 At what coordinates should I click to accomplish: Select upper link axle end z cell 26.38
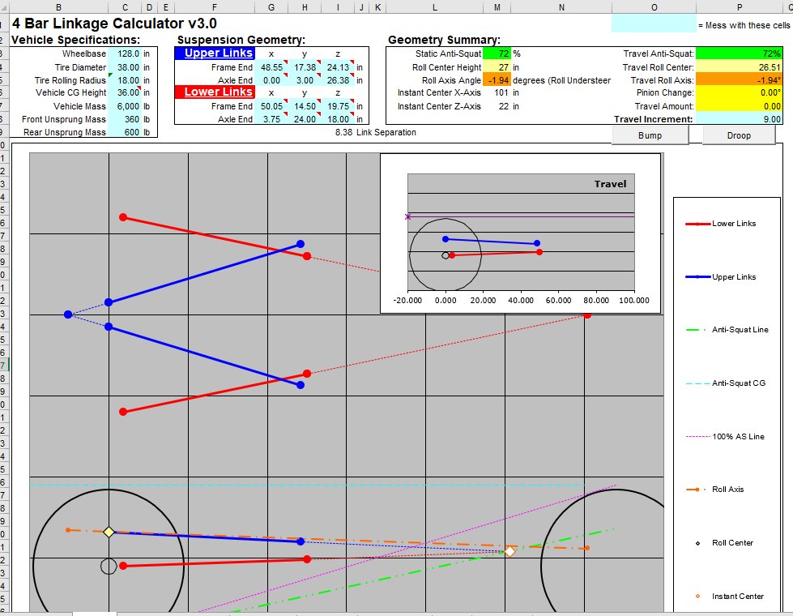338,80
